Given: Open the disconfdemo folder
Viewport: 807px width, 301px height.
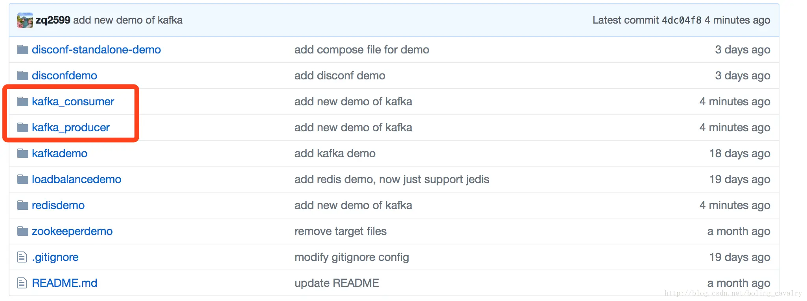Looking at the screenshot, I should (64, 75).
